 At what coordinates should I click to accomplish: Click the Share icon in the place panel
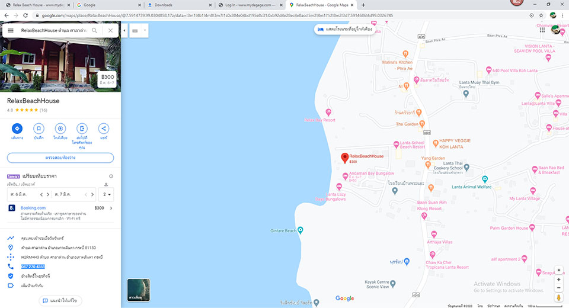[x=103, y=129]
